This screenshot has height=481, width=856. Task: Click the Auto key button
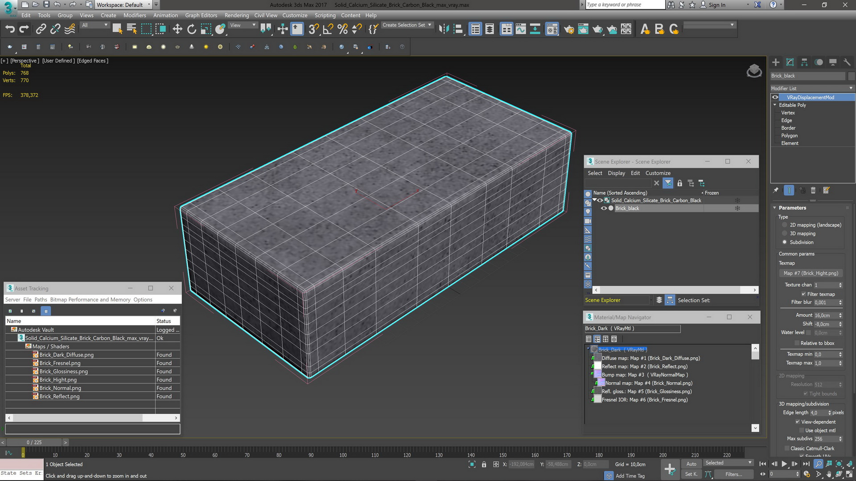click(x=691, y=464)
